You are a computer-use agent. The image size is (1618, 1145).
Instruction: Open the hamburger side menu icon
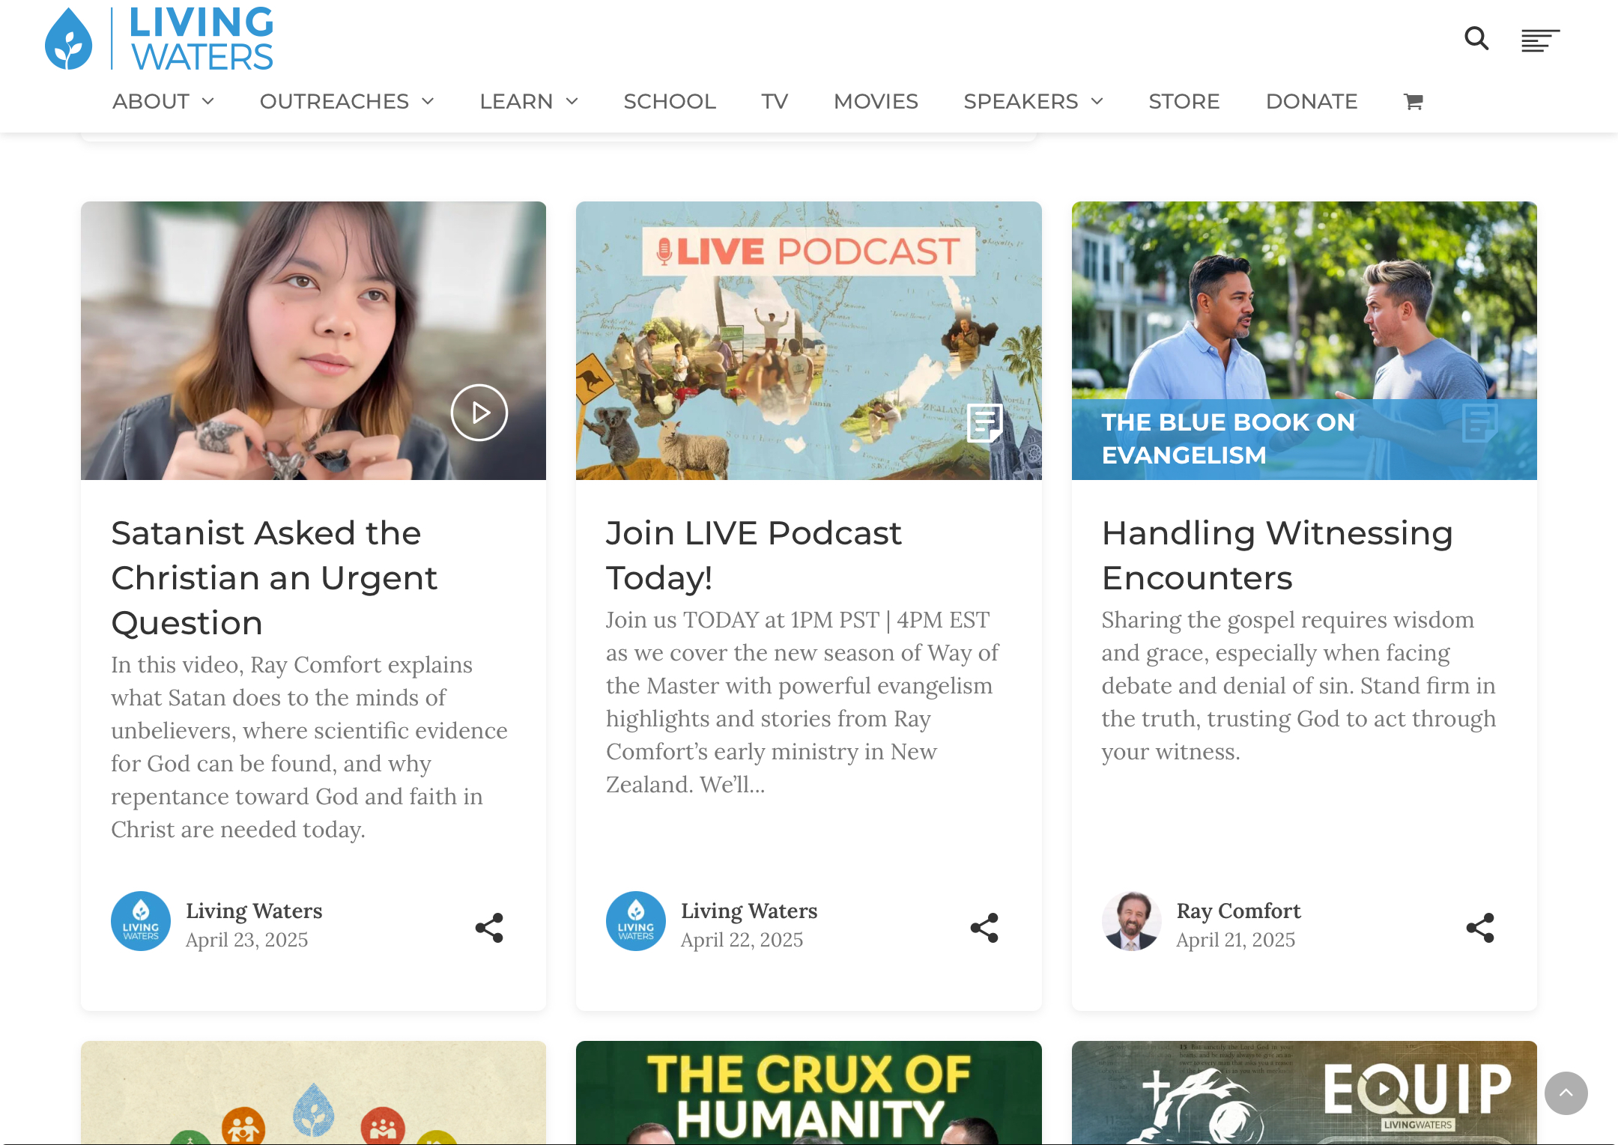1540,40
